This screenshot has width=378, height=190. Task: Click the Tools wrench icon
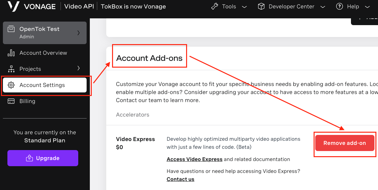215,6
